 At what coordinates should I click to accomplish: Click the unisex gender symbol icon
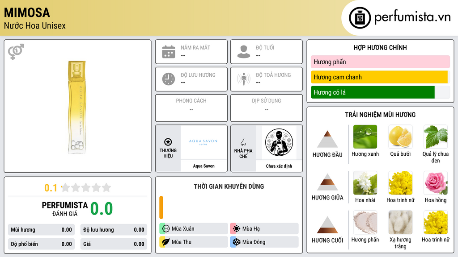(x=16, y=52)
